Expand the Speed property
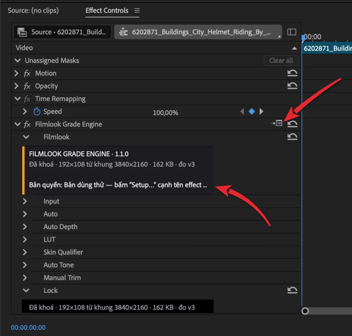 (25, 111)
